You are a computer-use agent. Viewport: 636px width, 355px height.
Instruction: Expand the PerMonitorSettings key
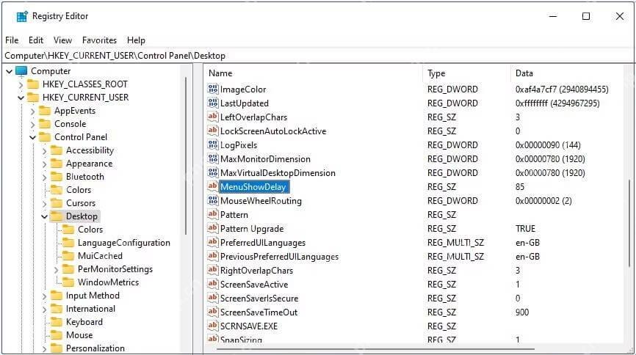point(56,269)
